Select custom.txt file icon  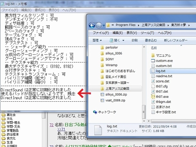[x=153, y=66]
